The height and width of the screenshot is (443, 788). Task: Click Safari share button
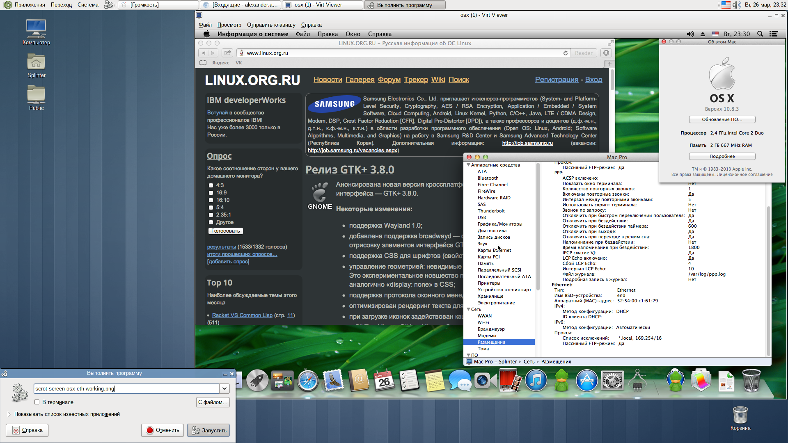click(227, 53)
